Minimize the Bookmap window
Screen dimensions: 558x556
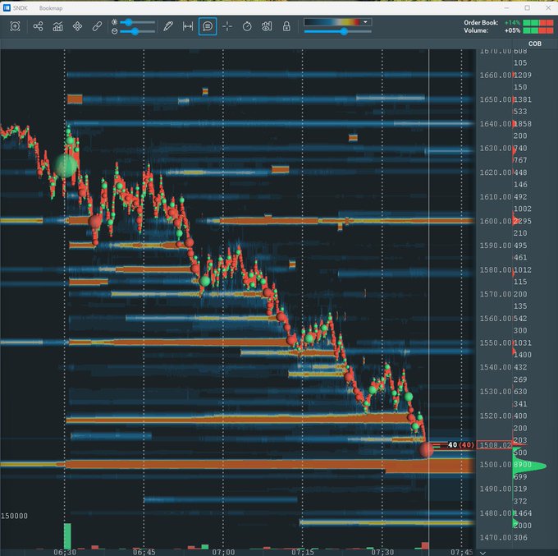point(507,8)
